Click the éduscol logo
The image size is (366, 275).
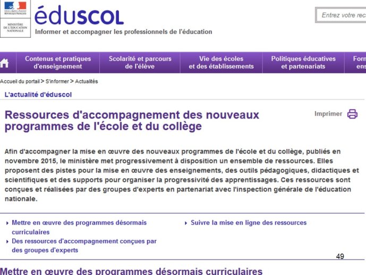[79, 15]
